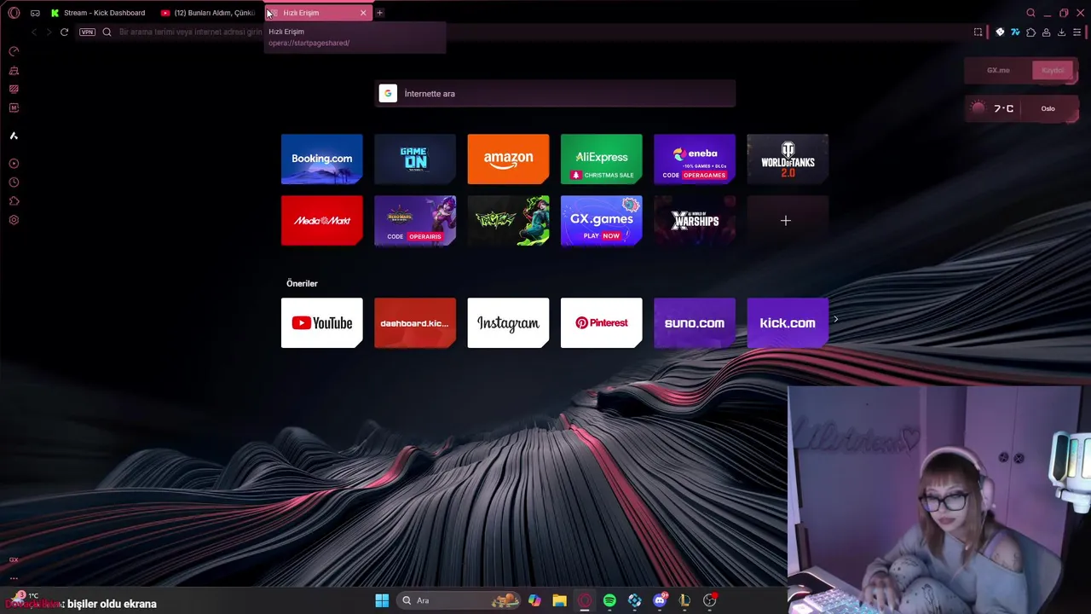The width and height of the screenshot is (1091, 614).
Task: Open the Pinterest suggestion tile
Action: (601, 323)
